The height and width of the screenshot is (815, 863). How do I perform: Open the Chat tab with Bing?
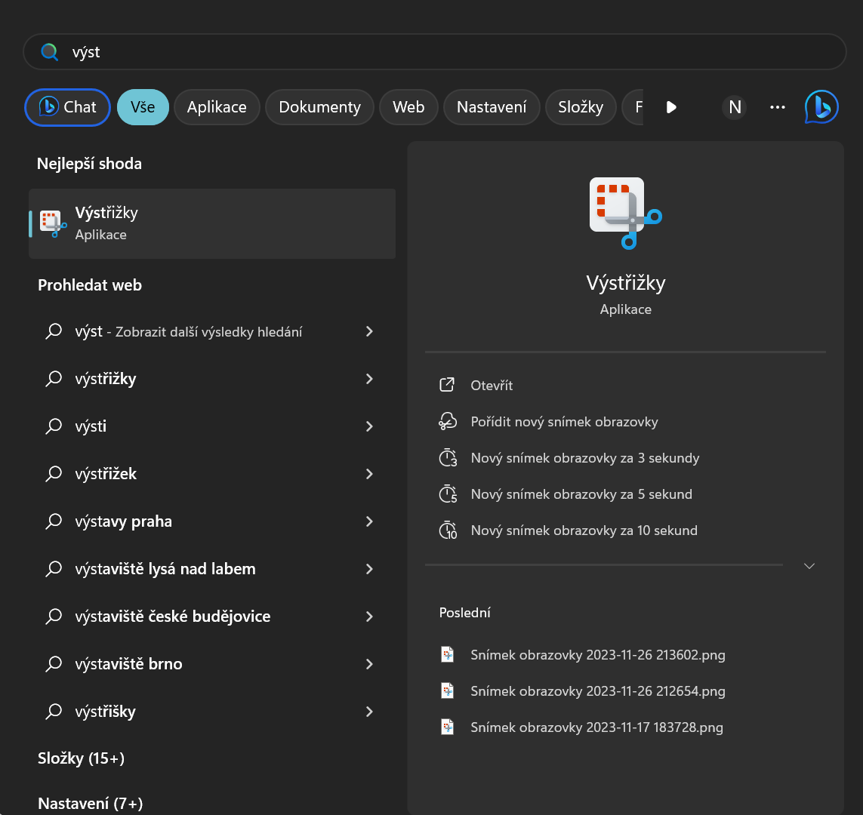pos(68,107)
